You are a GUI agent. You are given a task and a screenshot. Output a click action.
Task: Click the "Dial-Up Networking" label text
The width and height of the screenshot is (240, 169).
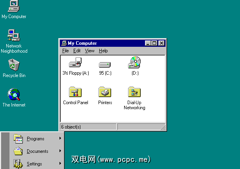[134, 105]
